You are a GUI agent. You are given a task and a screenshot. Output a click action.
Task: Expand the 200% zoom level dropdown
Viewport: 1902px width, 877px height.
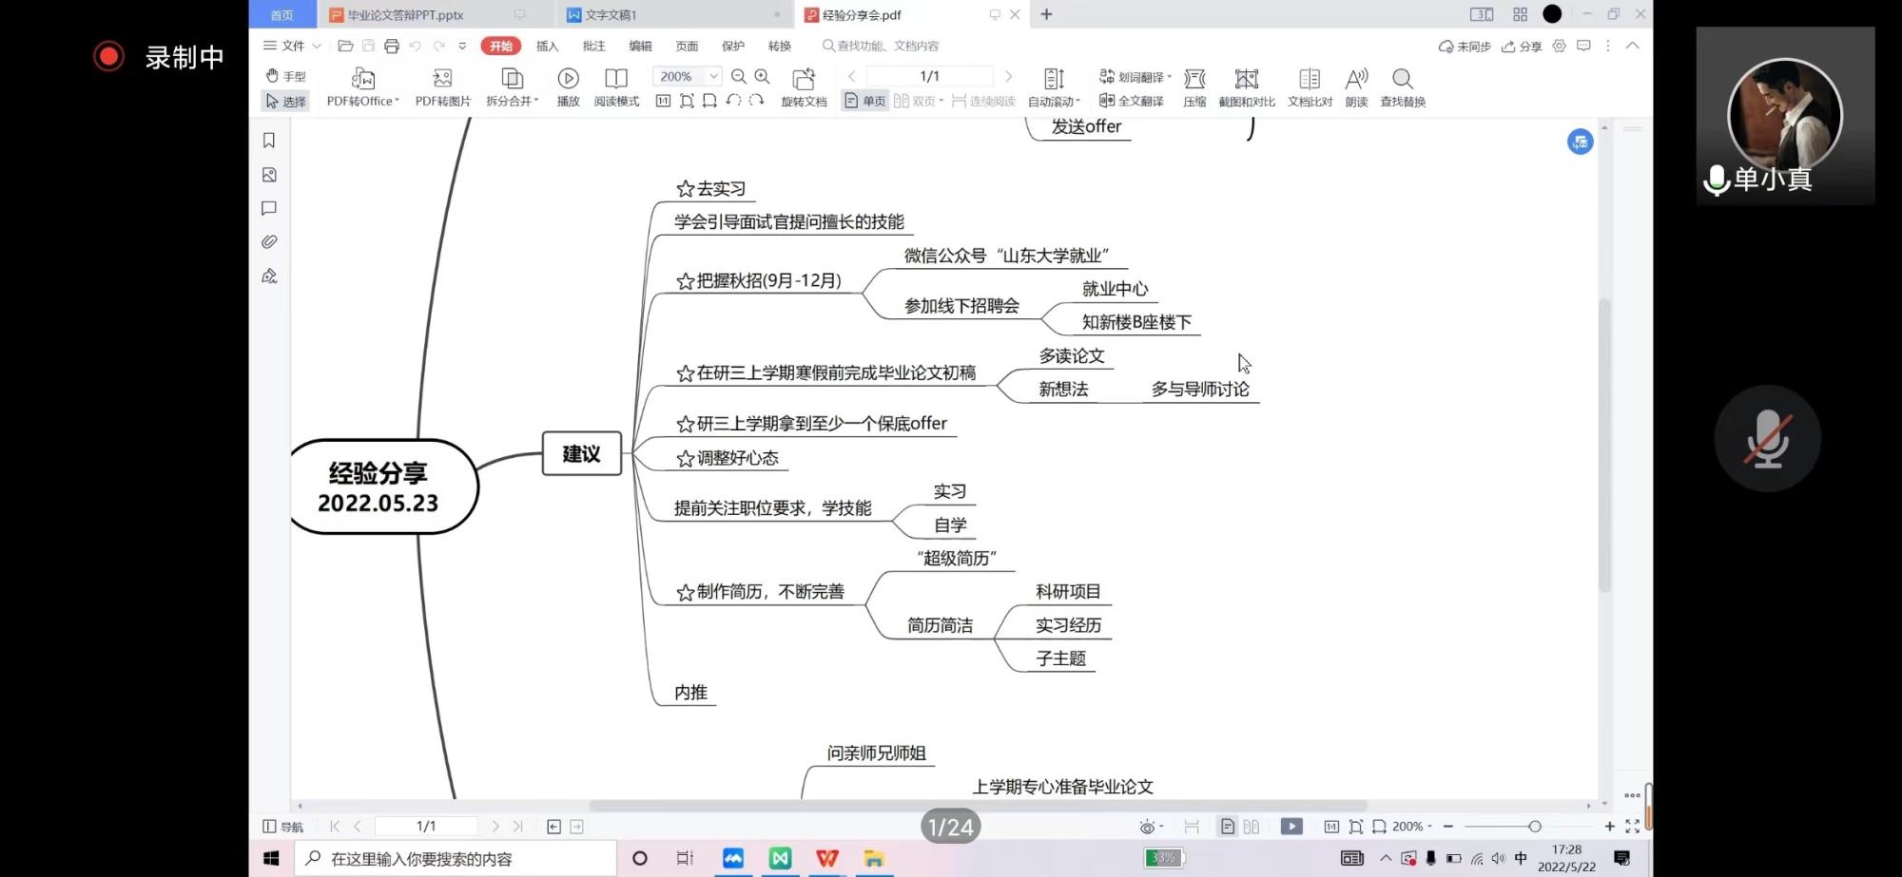coord(713,76)
